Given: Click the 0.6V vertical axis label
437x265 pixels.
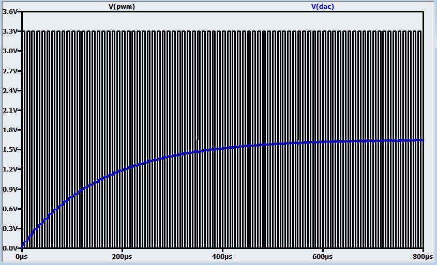Looking at the screenshot, I should [x=9, y=209].
